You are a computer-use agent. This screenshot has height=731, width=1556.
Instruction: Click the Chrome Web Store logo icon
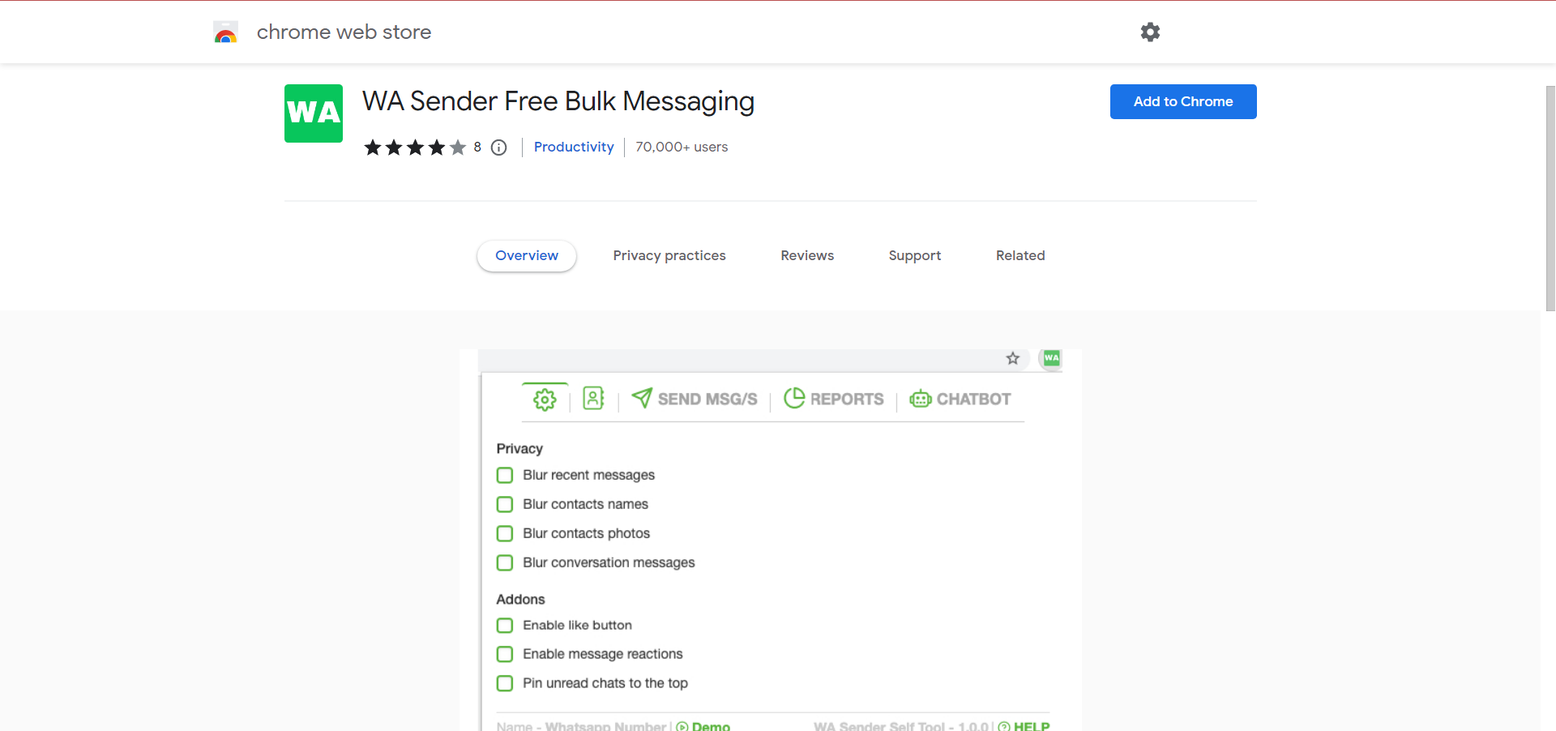click(x=225, y=32)
